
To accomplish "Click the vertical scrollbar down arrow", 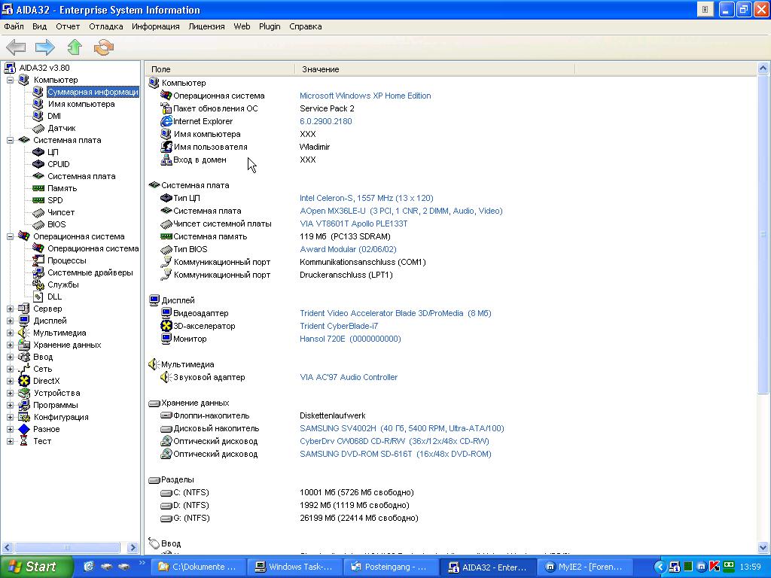I will (763, 547).
